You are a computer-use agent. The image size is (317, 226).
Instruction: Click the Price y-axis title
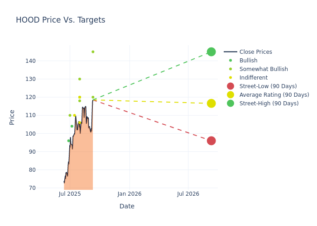tap(12, 117)
